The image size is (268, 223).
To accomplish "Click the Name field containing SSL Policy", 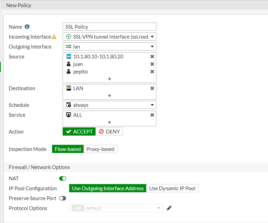I will (x=110, y=27).
